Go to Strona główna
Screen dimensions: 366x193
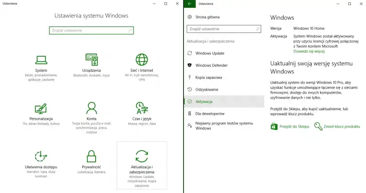[x=207, y=17]
